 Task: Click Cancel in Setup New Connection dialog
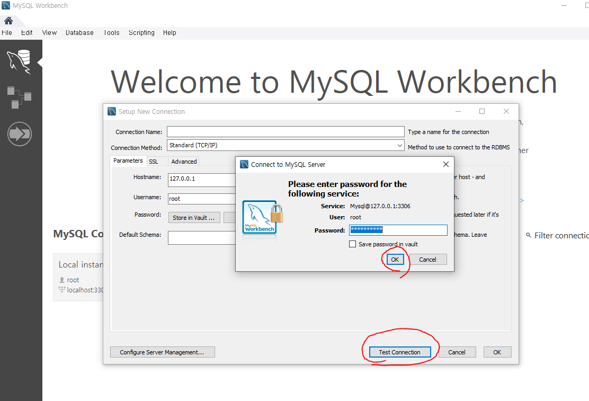(457, 352)
